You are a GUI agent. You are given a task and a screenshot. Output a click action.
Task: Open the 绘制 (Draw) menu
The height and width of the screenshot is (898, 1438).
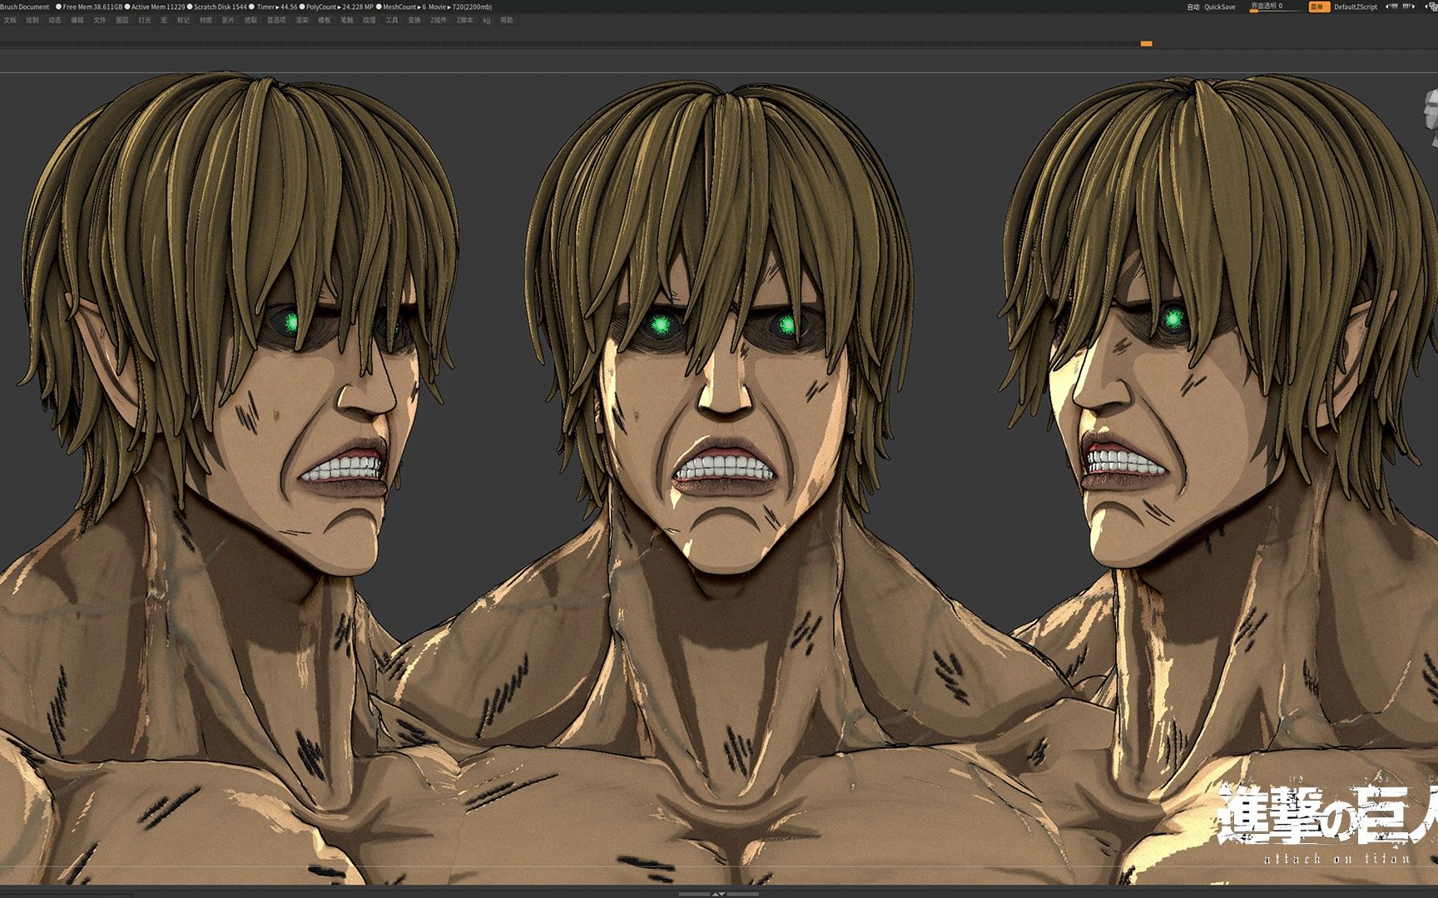[32, 20]
